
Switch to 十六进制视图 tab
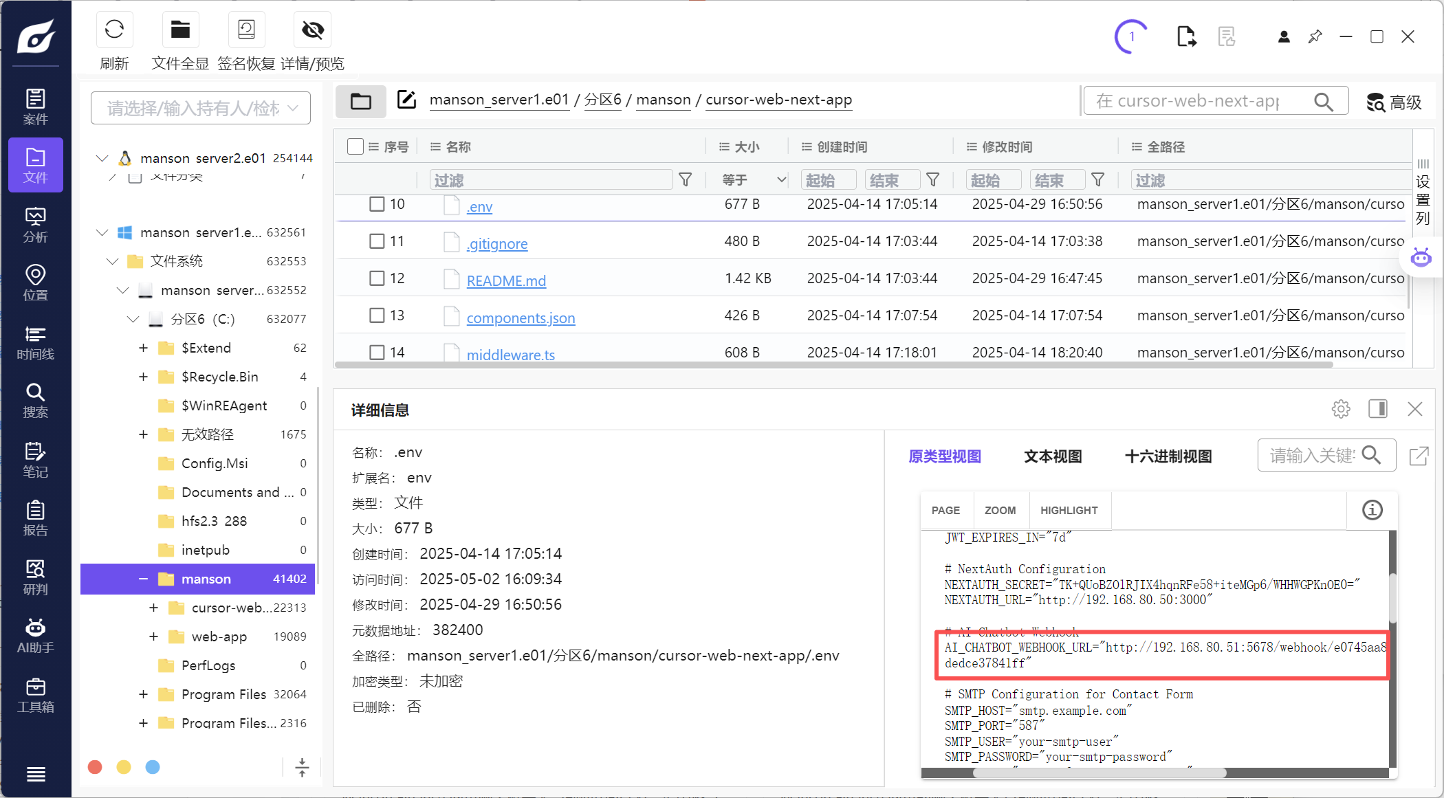tap(1168, 456)
